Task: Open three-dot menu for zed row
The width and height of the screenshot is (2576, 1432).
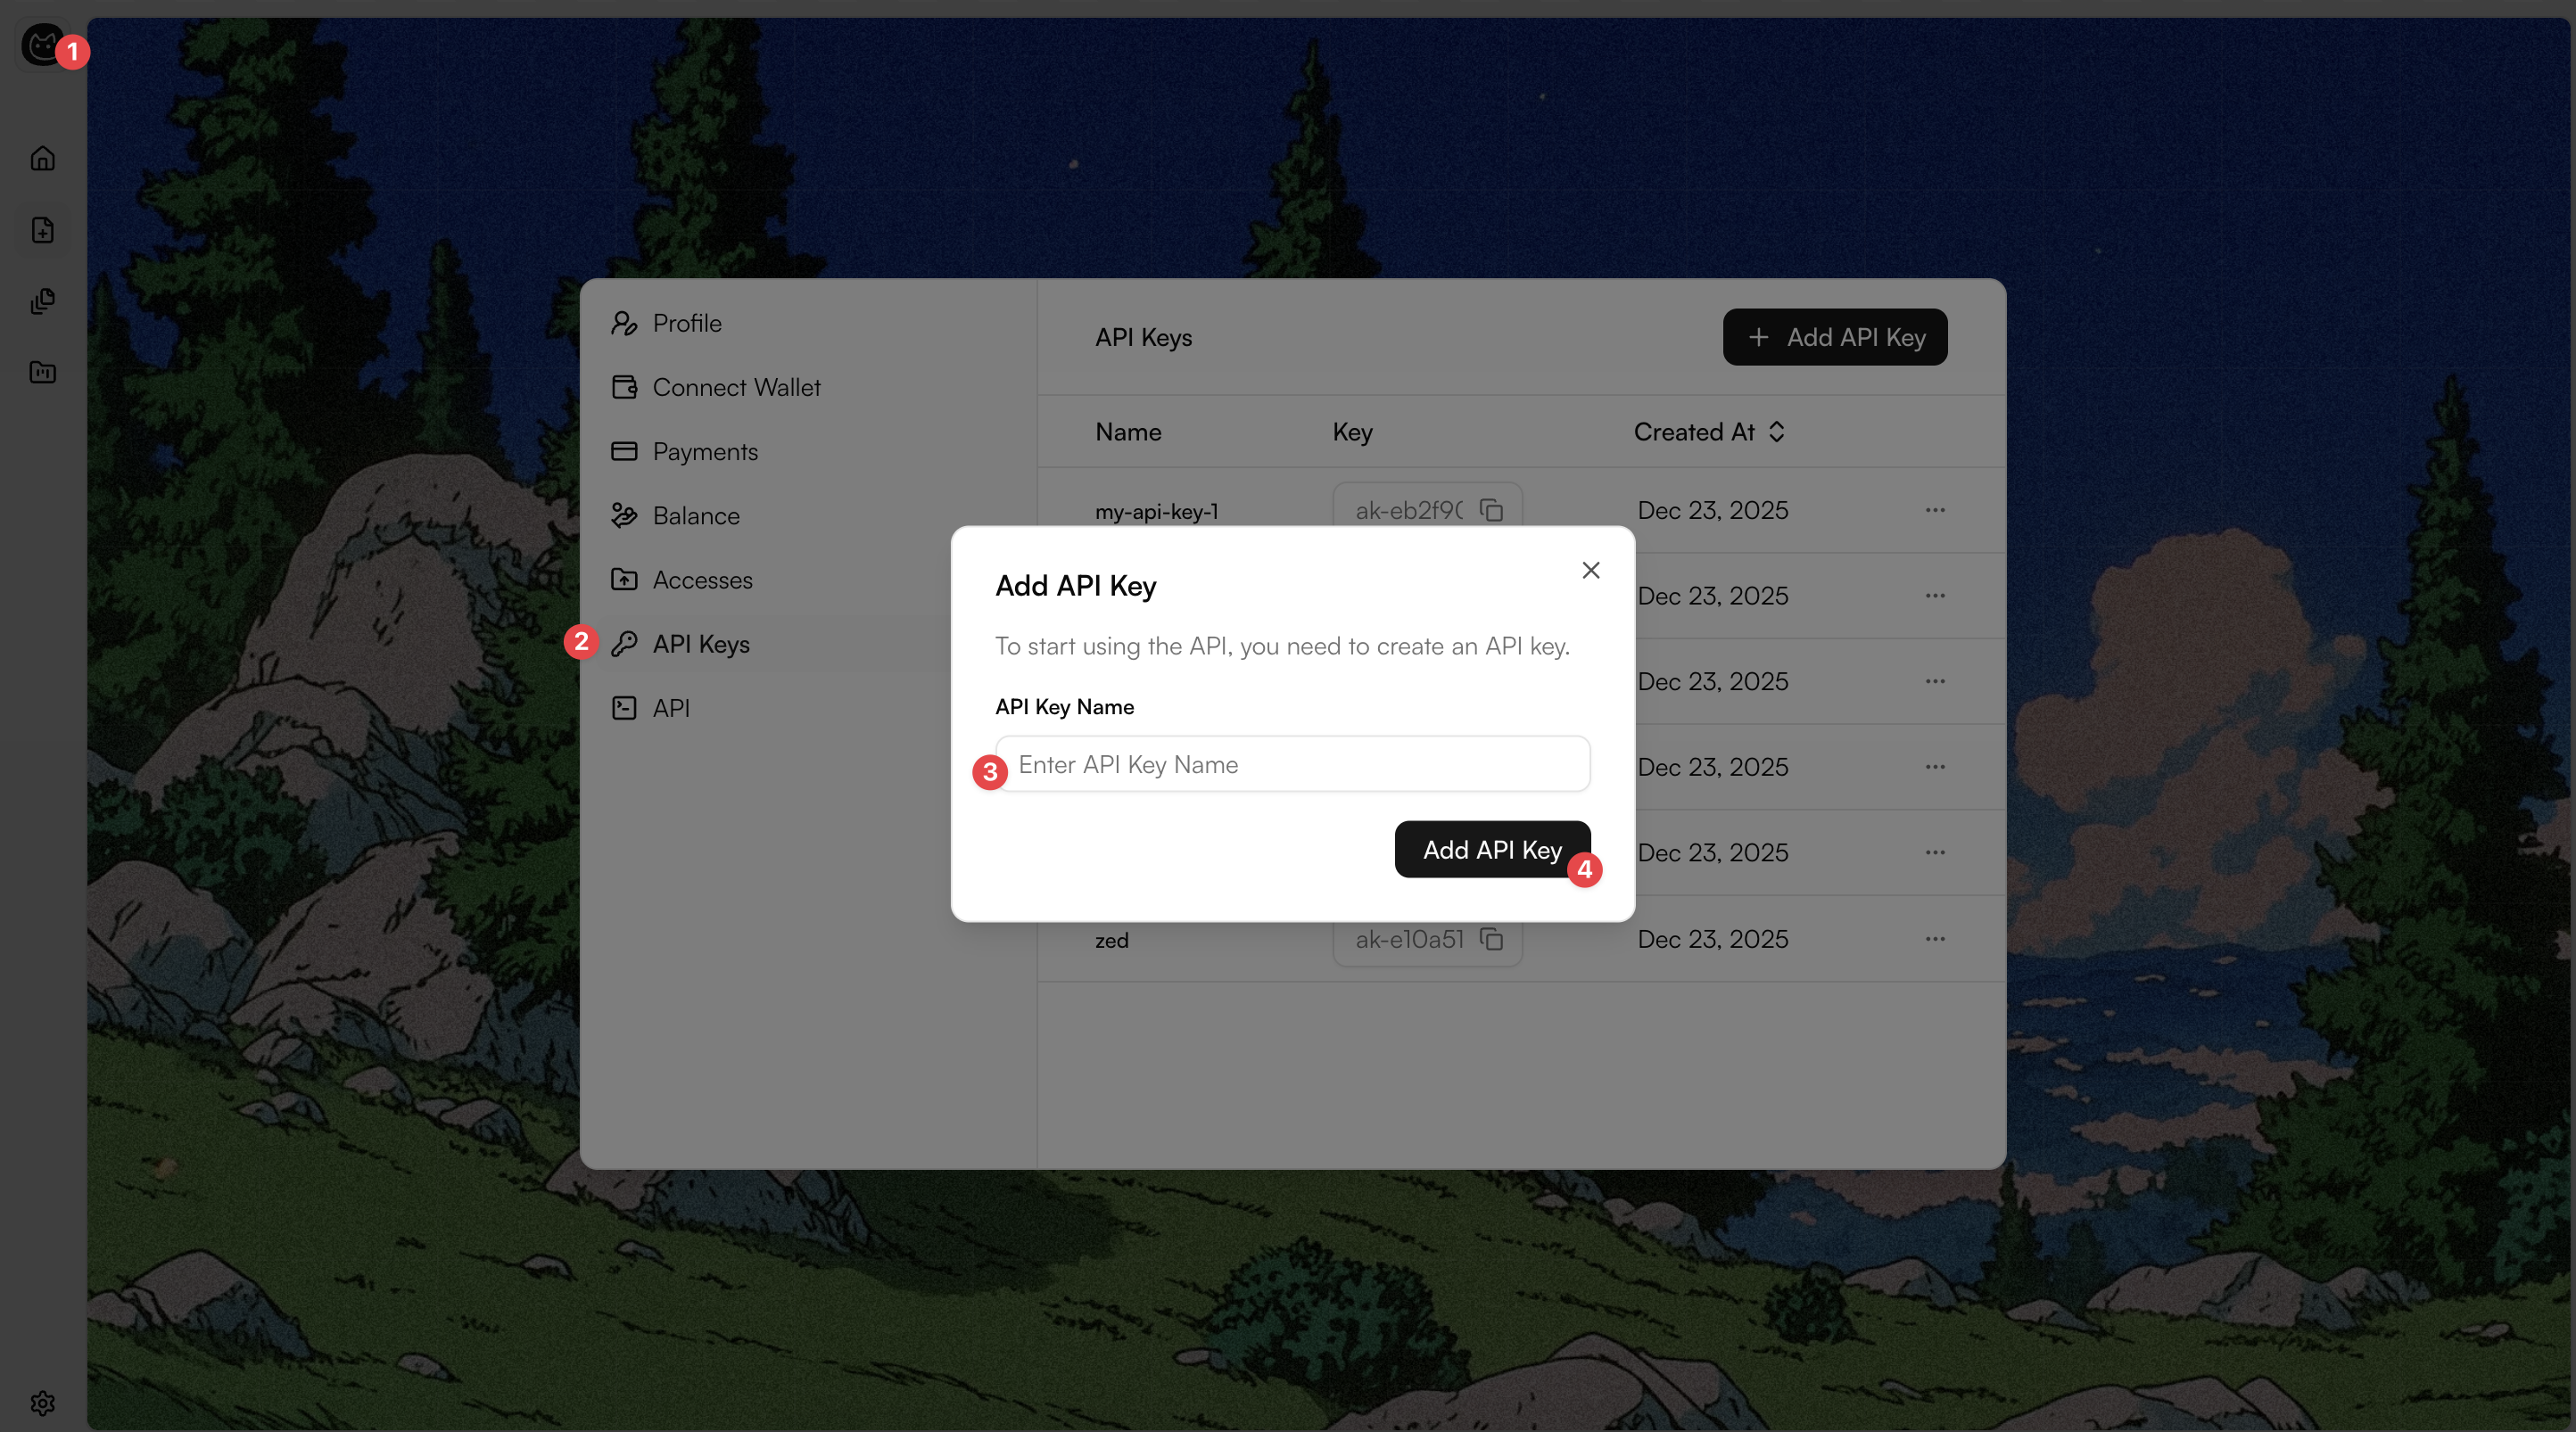Action: click(1935, 939)
